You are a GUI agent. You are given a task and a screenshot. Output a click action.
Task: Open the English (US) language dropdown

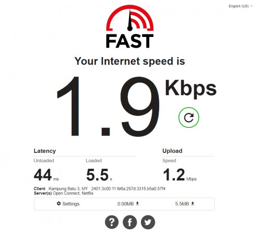[240, 6]
